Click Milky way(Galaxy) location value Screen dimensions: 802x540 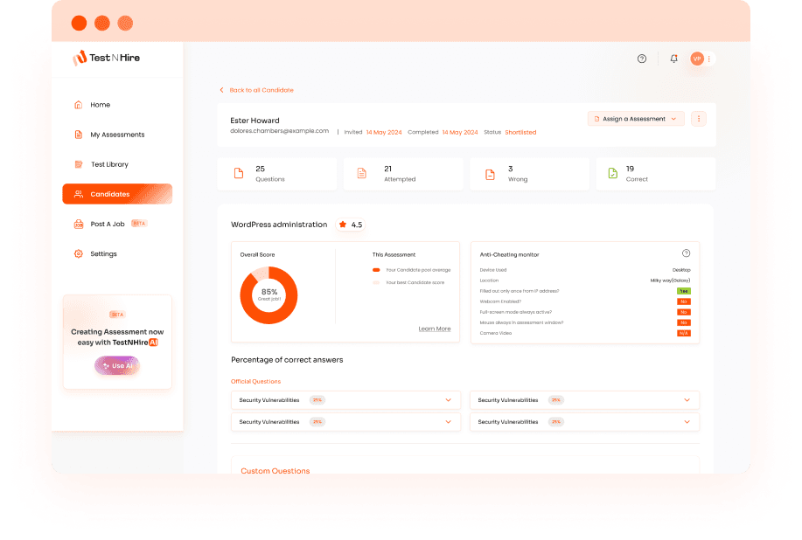670,280
